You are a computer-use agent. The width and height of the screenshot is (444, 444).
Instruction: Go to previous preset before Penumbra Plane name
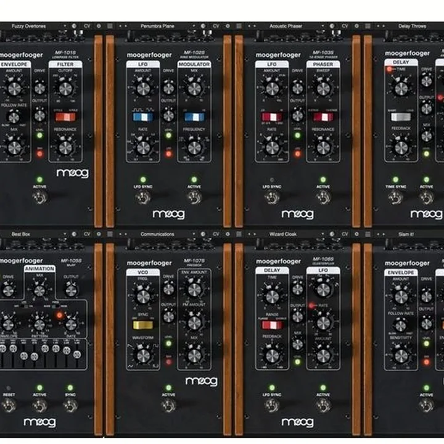pyautogui.click(x=120, y=26)
